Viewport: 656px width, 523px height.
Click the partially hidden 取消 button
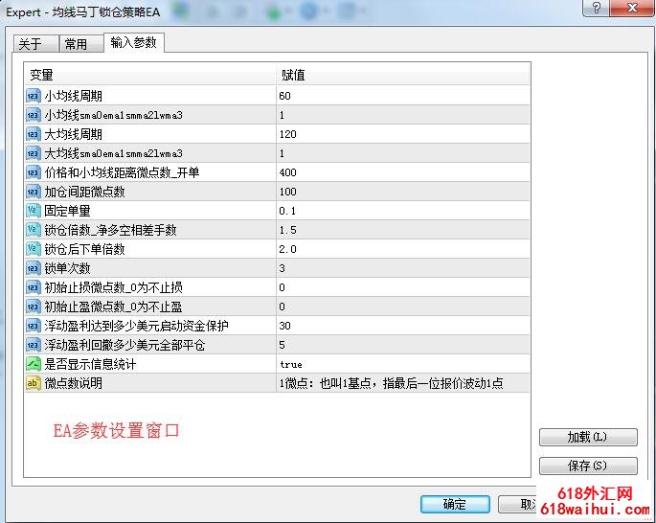517,504
